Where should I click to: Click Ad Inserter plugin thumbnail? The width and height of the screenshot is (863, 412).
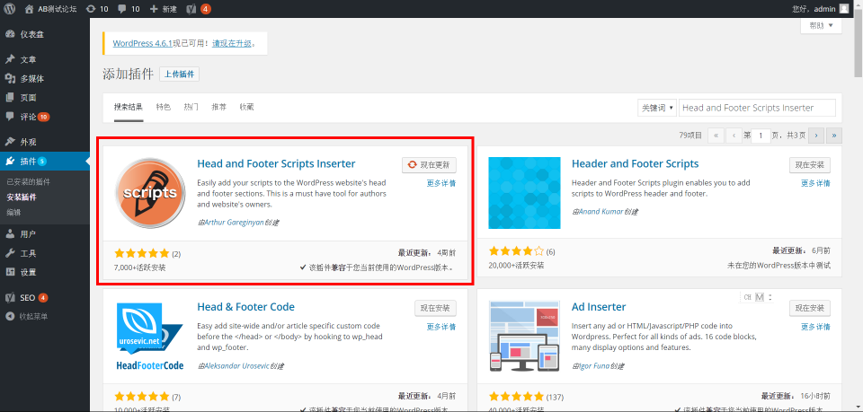point(524,337)
